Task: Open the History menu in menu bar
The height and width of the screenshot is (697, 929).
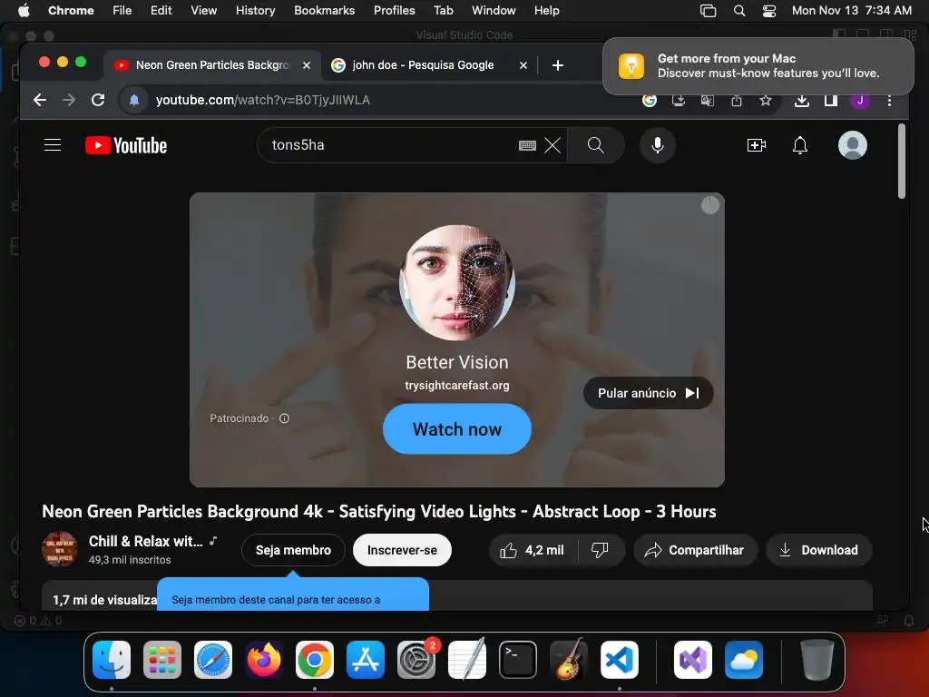Action: point(255,10)
